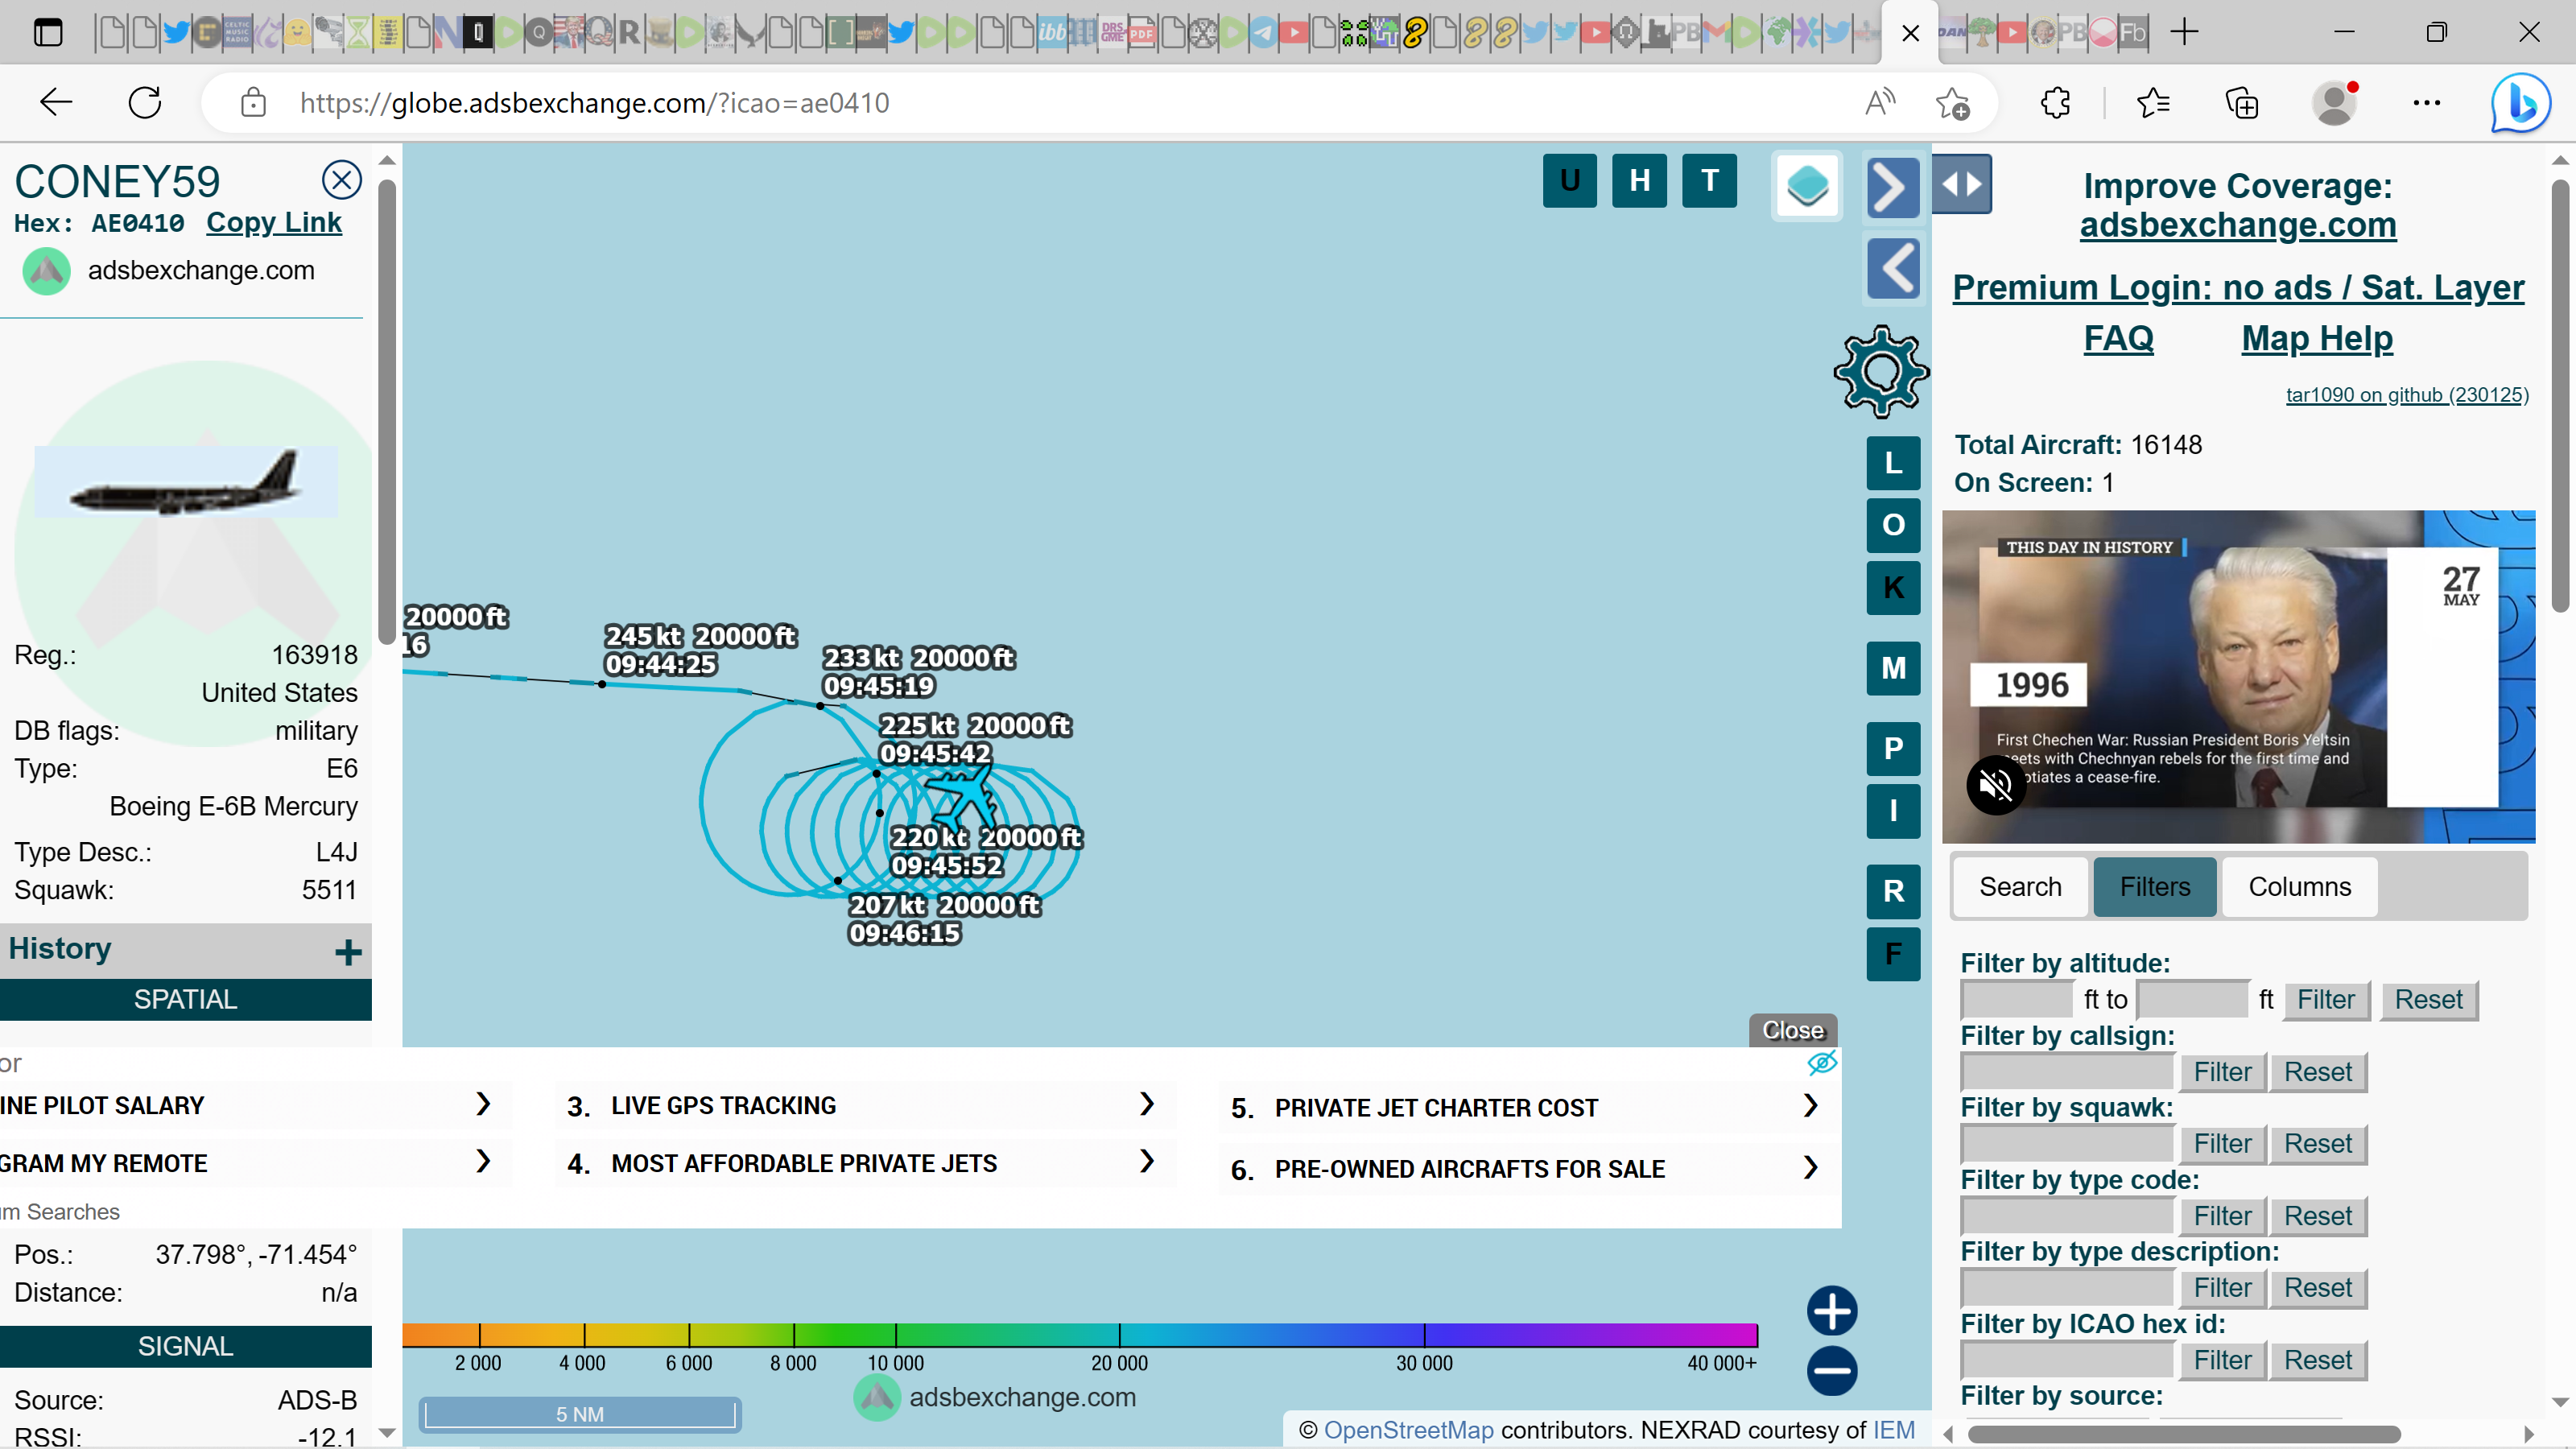Expand Pilot Salary ad arrow
Screen dimensions: 2576x1449
click(483, 1104)
